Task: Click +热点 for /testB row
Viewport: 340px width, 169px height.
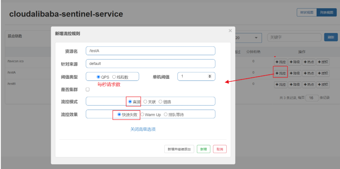Action: pos(309,84)
